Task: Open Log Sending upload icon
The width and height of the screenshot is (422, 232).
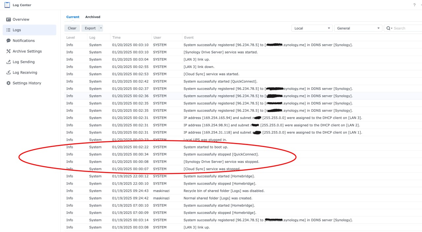Action: [x=9, y=62]
